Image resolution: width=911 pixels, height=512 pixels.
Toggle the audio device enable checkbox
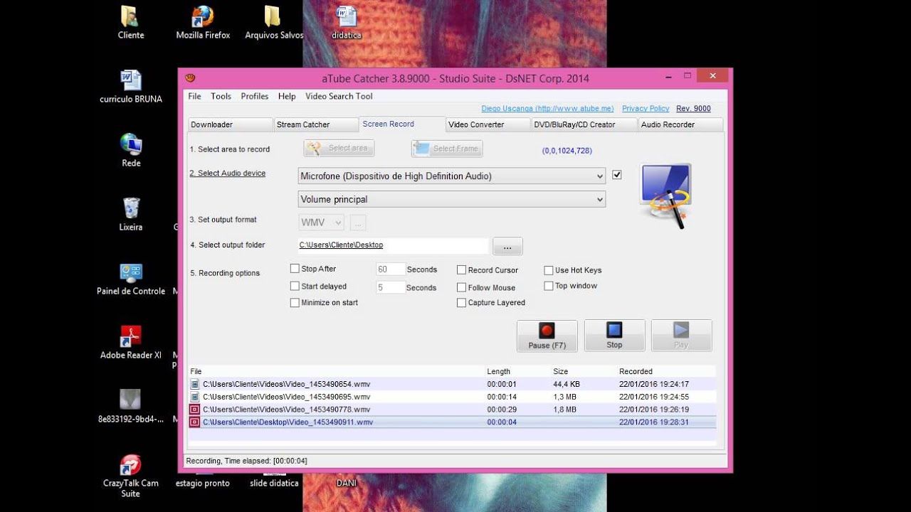[617, 175]
